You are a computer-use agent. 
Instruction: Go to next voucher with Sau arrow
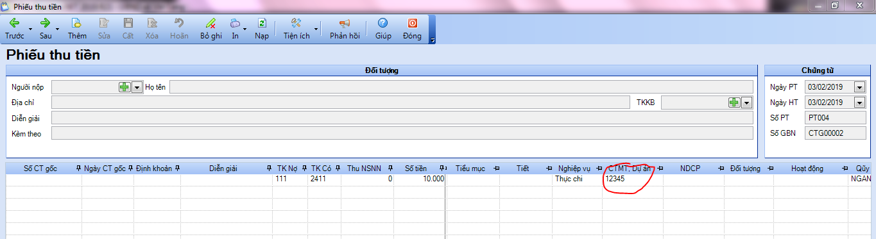point(45,23)
